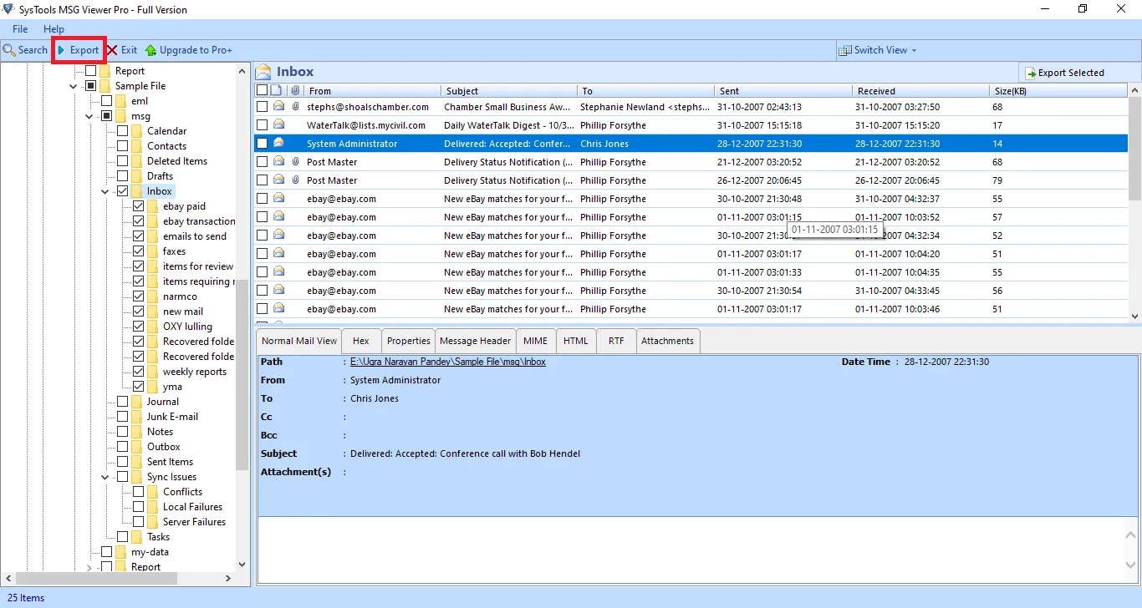Collapse the Sync Issues tree node
The width and height of the screenshot is (1142, 608).
106,477
